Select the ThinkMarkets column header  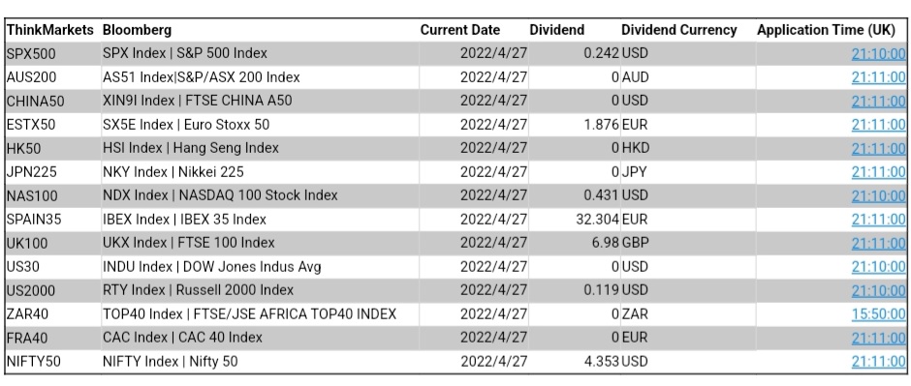[x=50, y=30]
